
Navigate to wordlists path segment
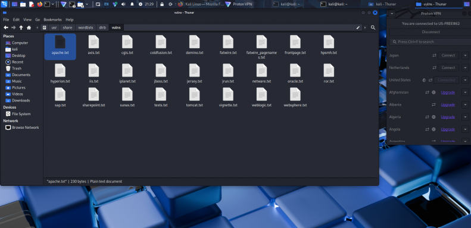click(x=86, y=27)
